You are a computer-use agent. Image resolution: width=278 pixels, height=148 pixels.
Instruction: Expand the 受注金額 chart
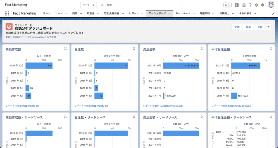click(202, 49)
